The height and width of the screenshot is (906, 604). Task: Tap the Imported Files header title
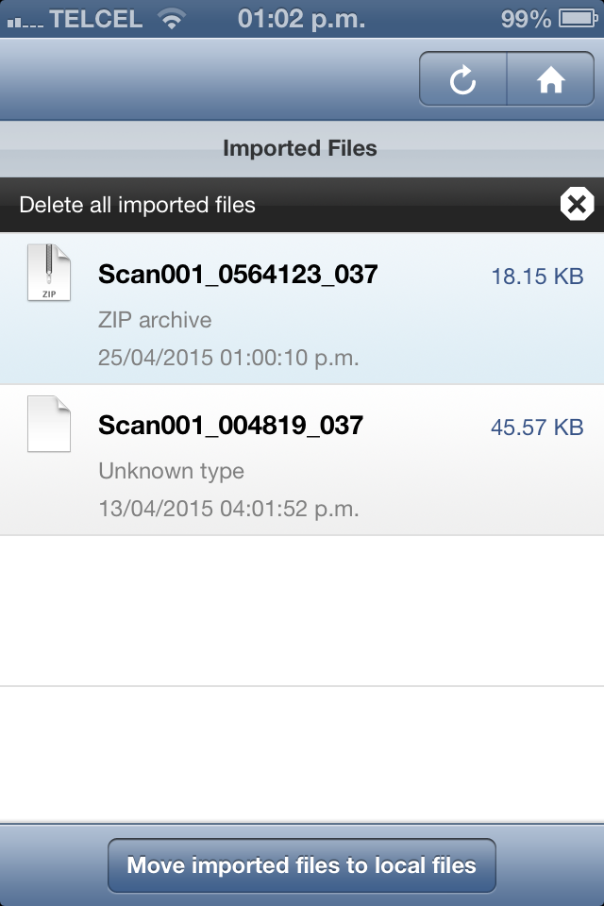click(300, 148)
